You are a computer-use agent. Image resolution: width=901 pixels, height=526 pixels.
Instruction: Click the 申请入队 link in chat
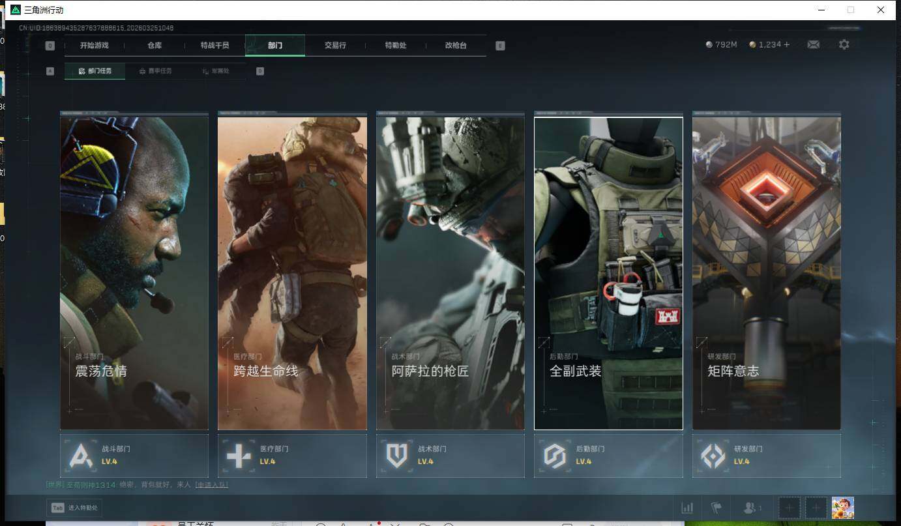coord(211,485)
